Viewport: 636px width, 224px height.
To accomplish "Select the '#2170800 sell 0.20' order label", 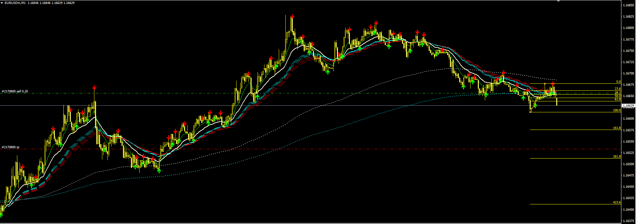I will pyautogui.click(x=15, y=91).
